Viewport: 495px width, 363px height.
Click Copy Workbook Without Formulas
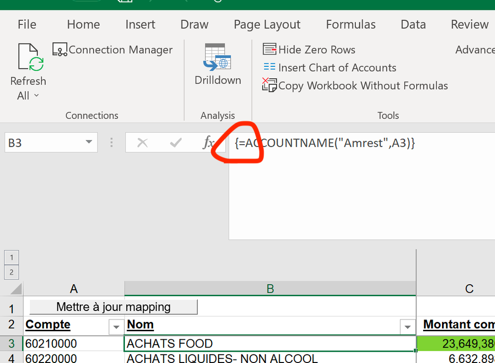269,85
